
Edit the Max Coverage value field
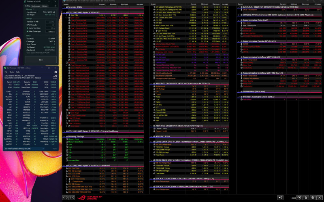pyautogui.click(x=51, y=32)
